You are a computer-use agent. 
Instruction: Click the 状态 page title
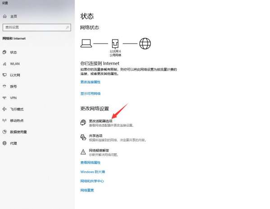click(x=87, y=16)
